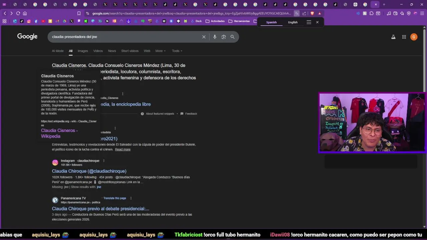Select Spanish in translate popup
427x240 pixels.
(x=271, y=22)
